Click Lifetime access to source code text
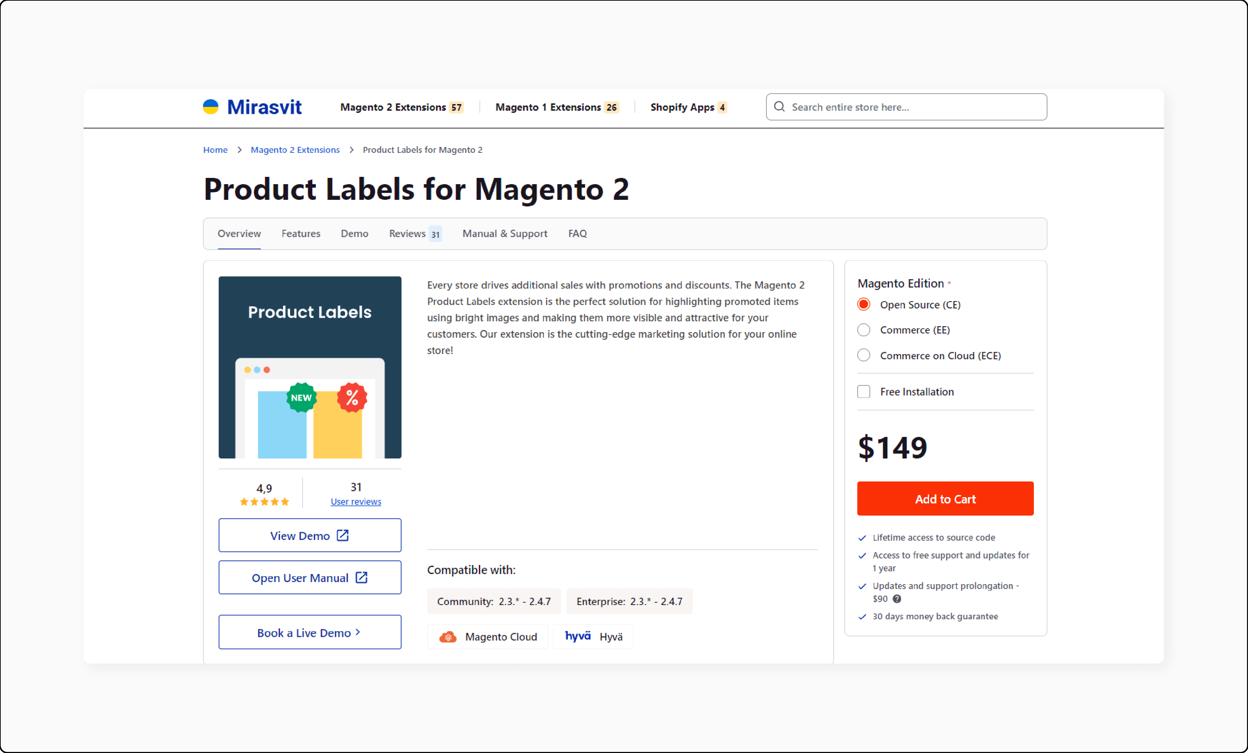Viewport: 1248px width, 753px height. [934, 537]
